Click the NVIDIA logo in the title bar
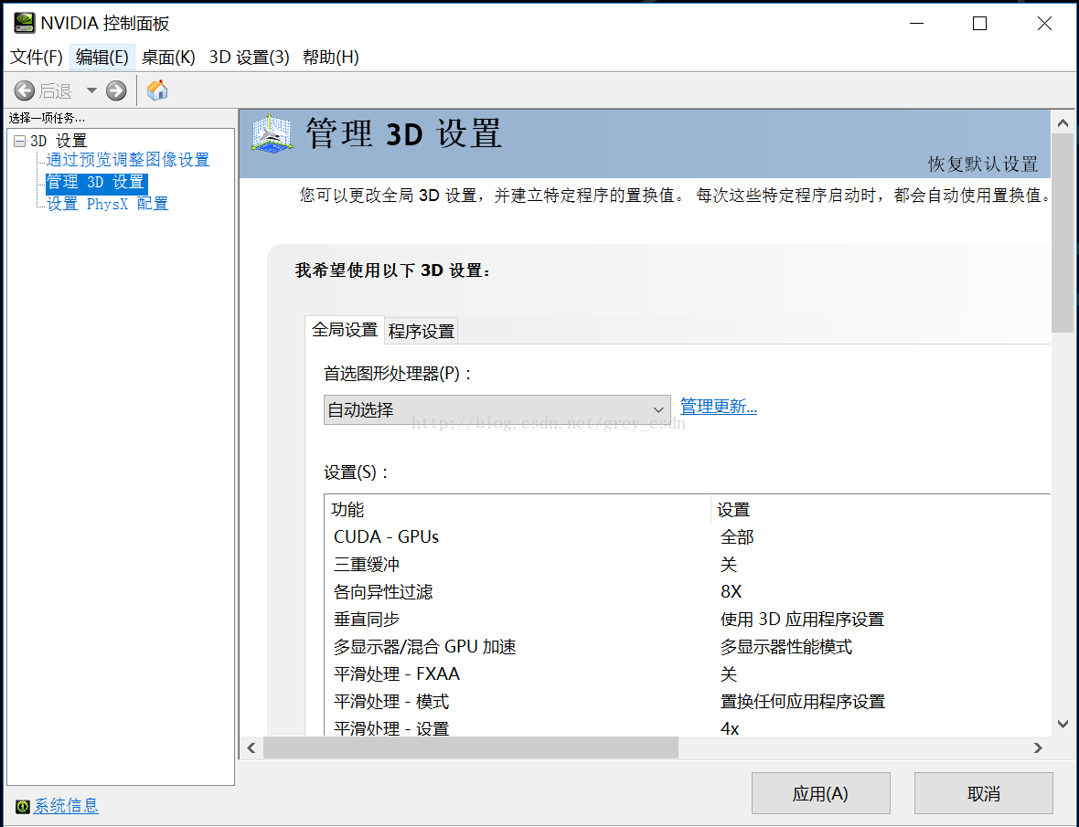This screenshot has width=1079, height=827. click(x=24, y=23)
